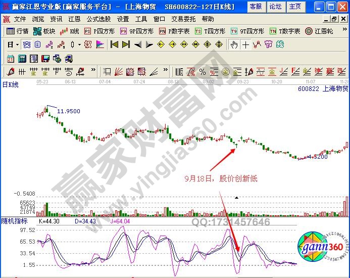Select the percent line drawing tool
Screen dimensions: 350x278
202,71
